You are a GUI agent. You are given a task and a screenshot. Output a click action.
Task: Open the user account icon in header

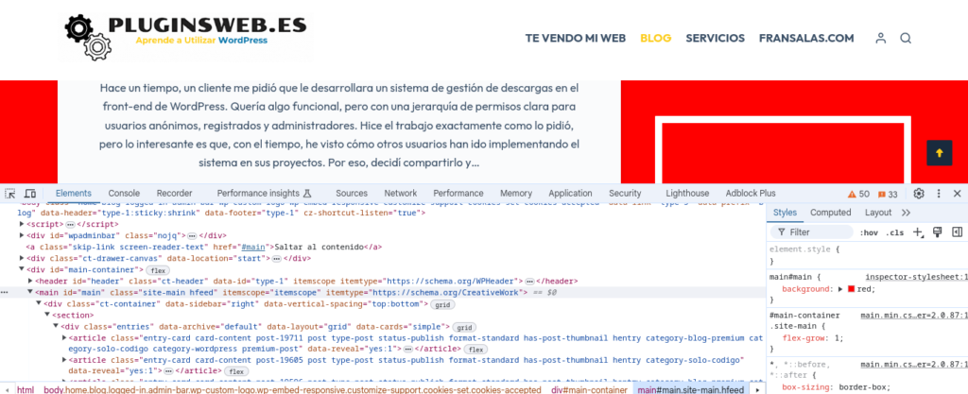(881, 38)
